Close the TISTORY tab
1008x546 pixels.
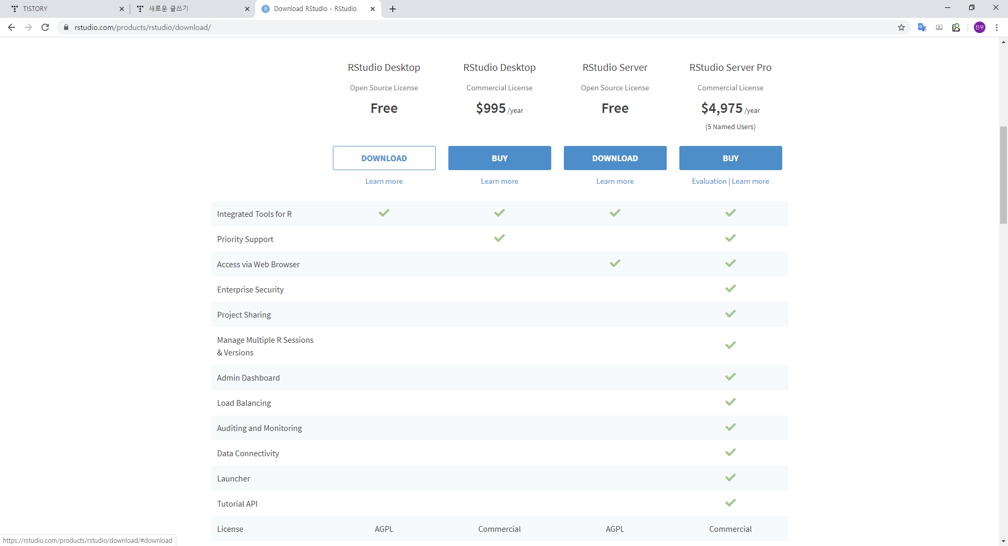coord(121,9)
